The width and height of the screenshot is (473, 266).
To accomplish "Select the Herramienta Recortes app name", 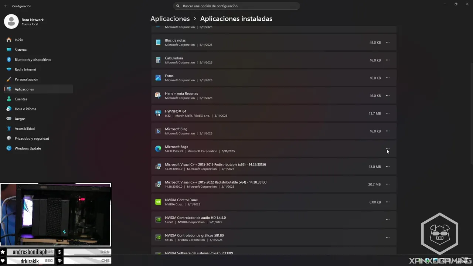I will [x=181, y=93].
